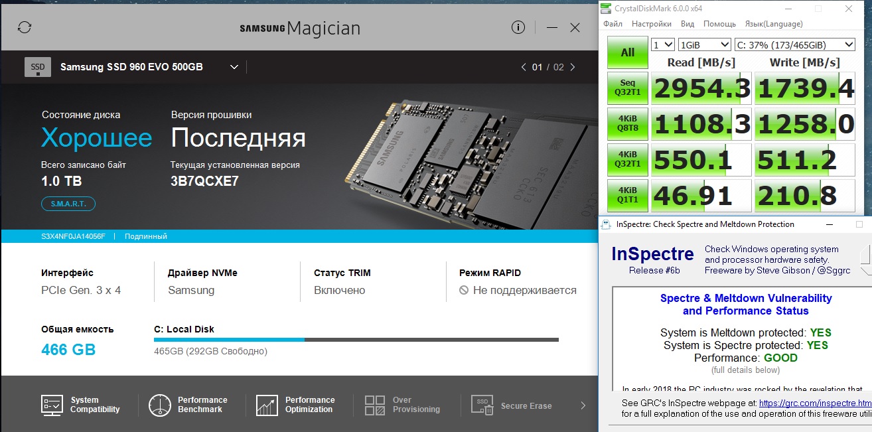Click the Хорошее disk status text
872x432 pixels.
tap(97, 138)
